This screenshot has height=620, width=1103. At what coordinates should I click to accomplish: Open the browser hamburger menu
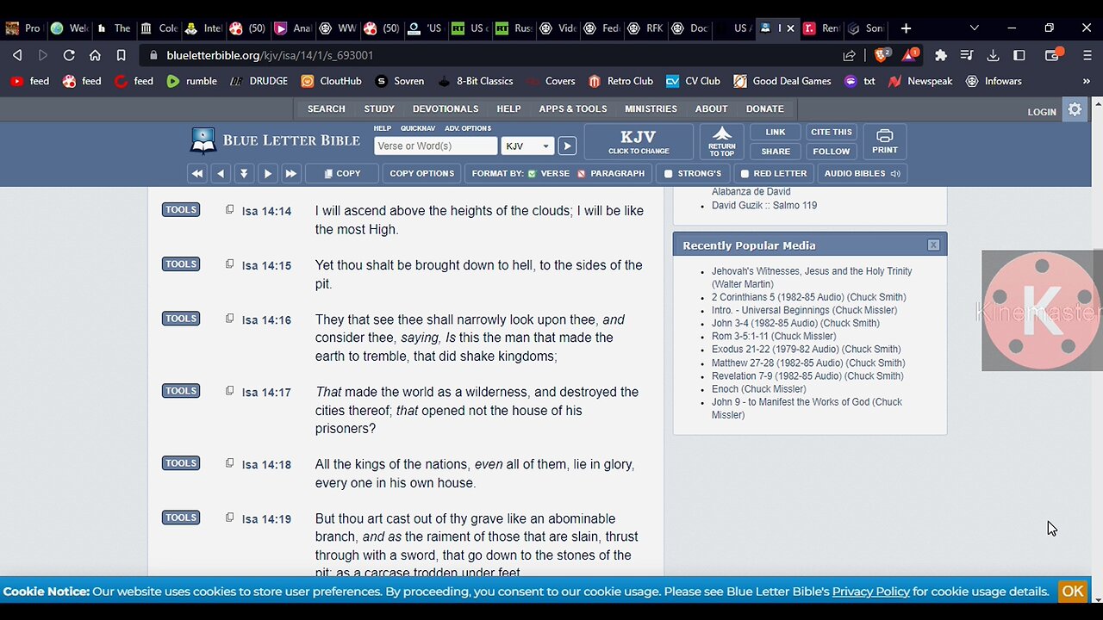1087,55
